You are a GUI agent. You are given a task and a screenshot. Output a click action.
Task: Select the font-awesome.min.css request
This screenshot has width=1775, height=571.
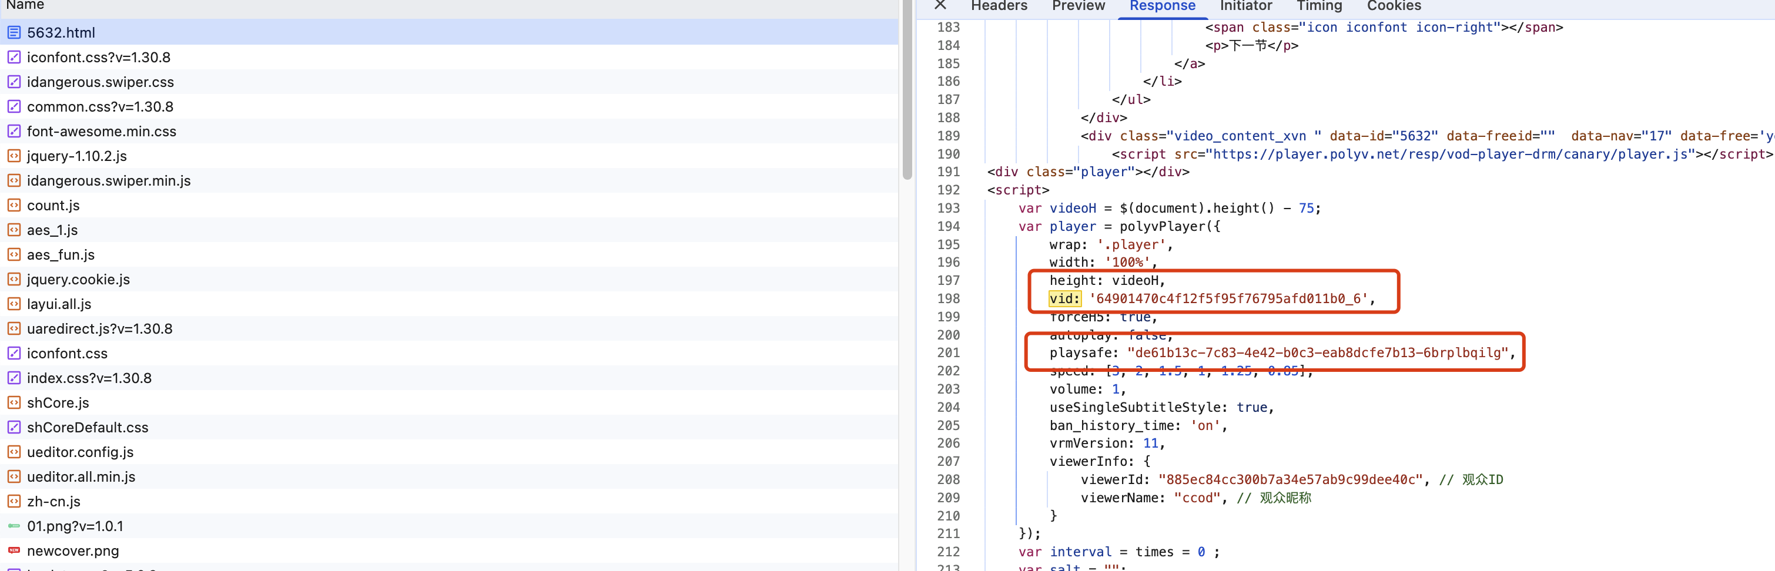pos(449,131)
